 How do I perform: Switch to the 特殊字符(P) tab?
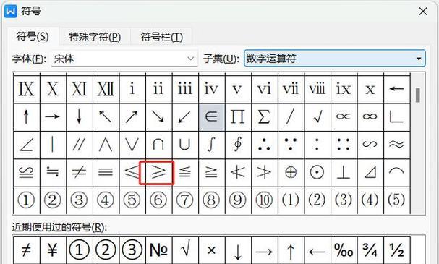pyautogui.click(x=95, y=37)
